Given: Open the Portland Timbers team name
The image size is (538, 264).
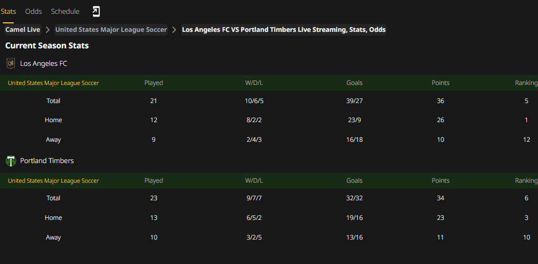Looking at the screenshot, I should coord(47,160).
